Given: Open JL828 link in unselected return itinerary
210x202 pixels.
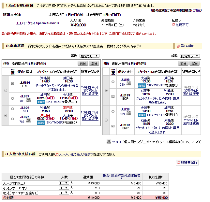Looking at the screenshot, I should coord(125,109).
